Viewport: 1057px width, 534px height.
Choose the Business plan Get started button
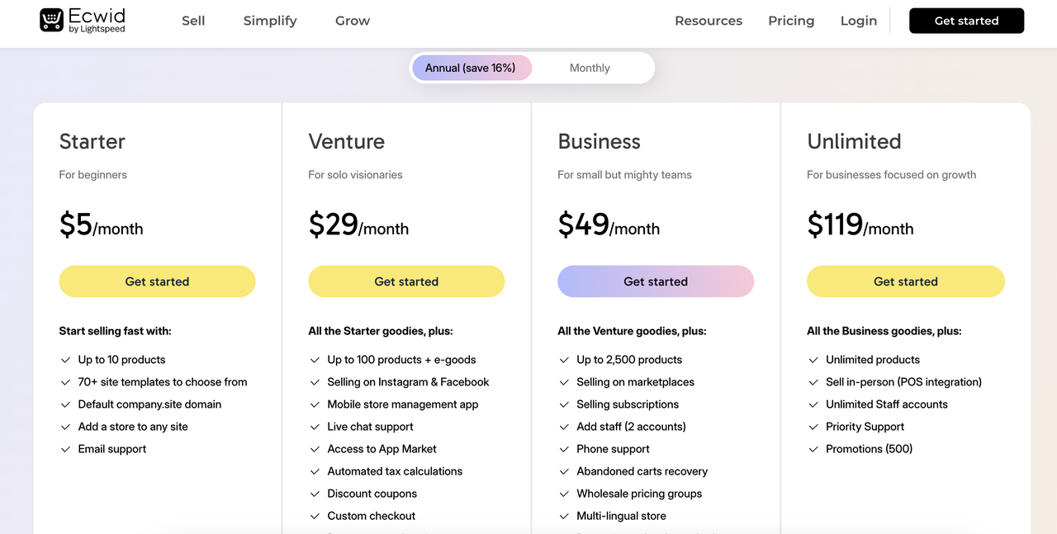(x=656, y=281)
